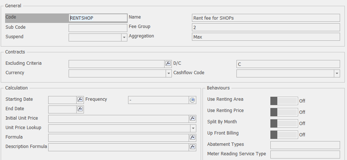Viewport: 347px width, 160px height.
Task: Click the Use Renting Area label
Action: tap(225, 99)
